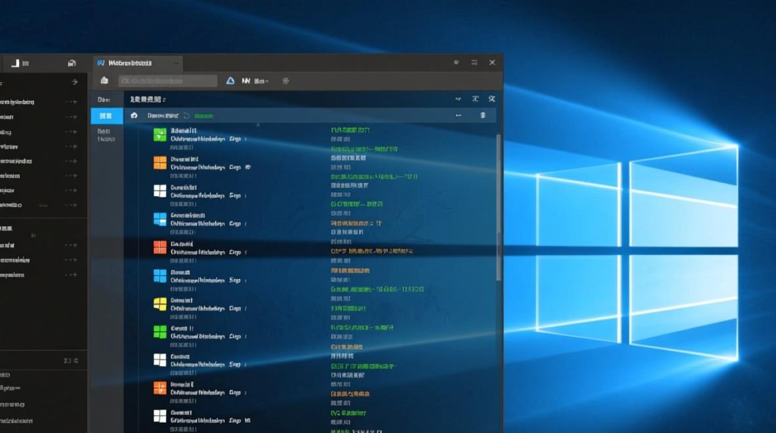Click the green link next to the refresh arrow

(x=203, y=115)
